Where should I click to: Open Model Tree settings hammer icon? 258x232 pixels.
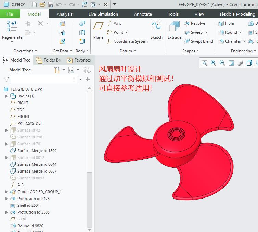tap(56, 70)
